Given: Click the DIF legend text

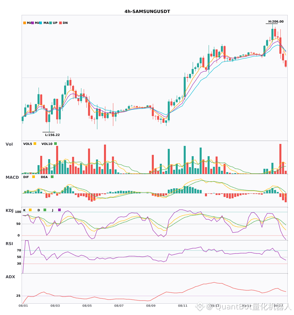Looking at the screenshot, I should [x=26, y=177].
